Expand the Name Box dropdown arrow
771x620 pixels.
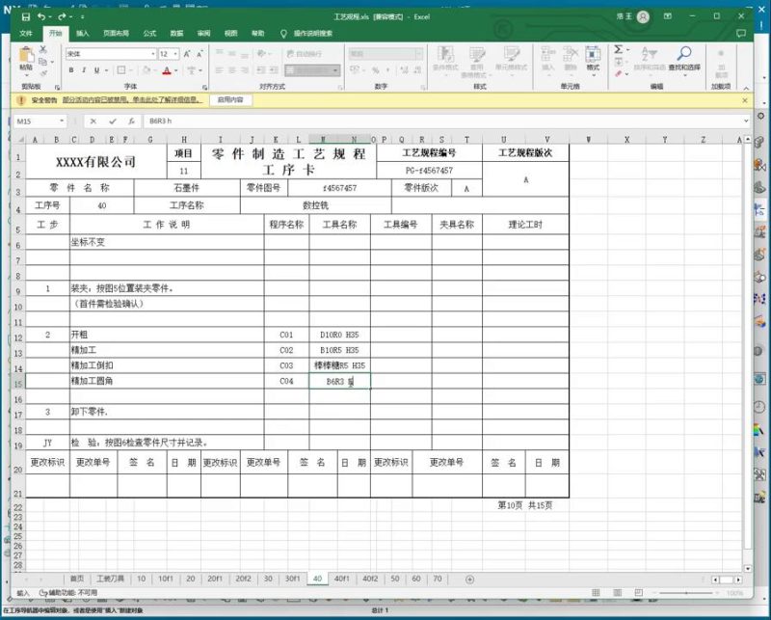point(63,121)
